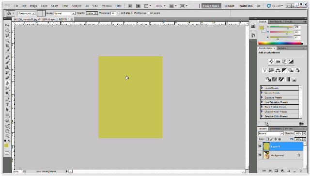Image resolution: width=310 pixels, height=176 pixels.
Task: Toggle the Contiguous checkbox
Action: pyautogui.click(x=132, y=13)
